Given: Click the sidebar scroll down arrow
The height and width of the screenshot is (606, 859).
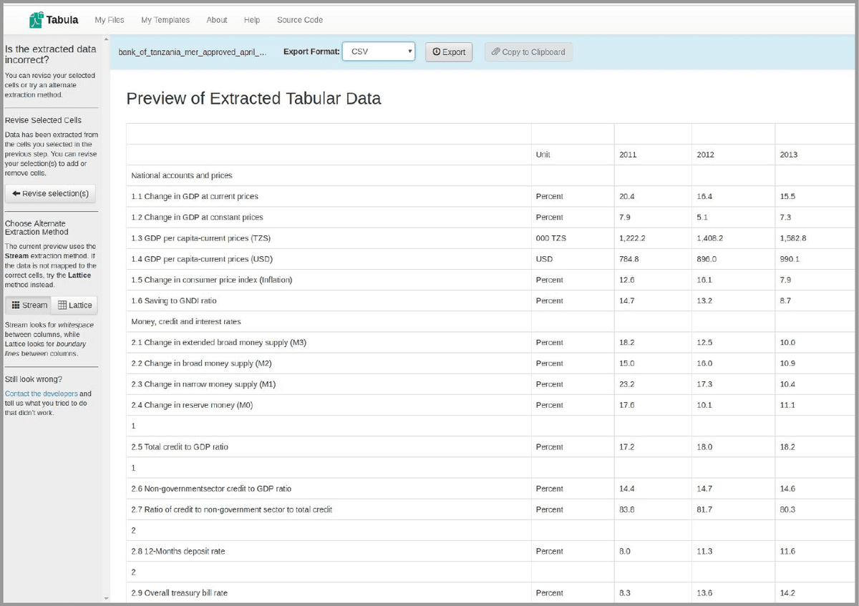Looking at the screenshot, I should click(x=106, y=597).
